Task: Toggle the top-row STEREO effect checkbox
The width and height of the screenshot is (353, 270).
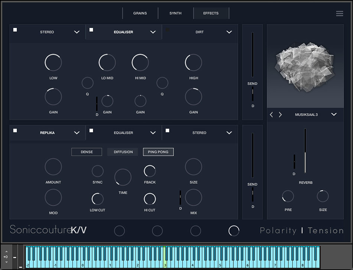Action: tap(15, 30)
